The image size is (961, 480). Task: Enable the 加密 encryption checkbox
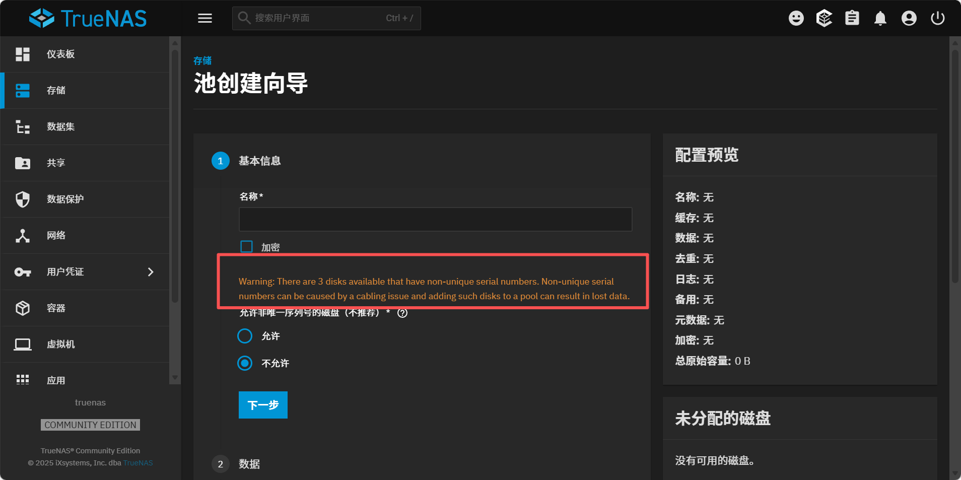click(x=246, y=246)
